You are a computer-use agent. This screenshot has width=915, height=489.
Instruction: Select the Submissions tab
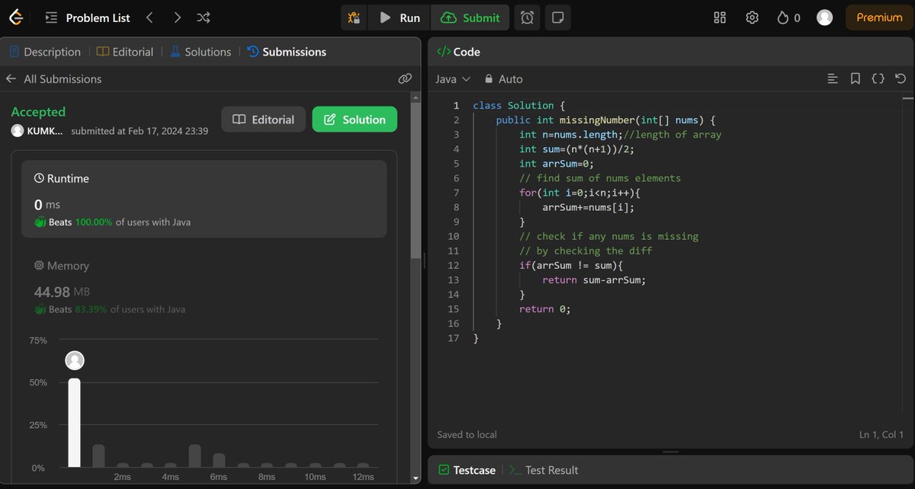[x=287, y=52]
